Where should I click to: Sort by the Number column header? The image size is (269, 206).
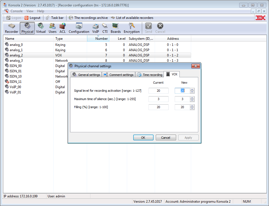click(98, 39)
